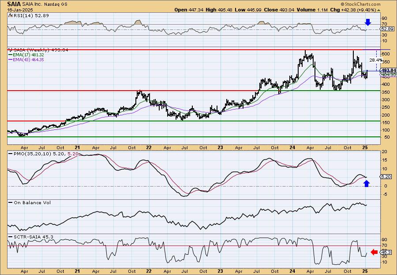Click the 0 label on PMO axis

coord(386,186)
